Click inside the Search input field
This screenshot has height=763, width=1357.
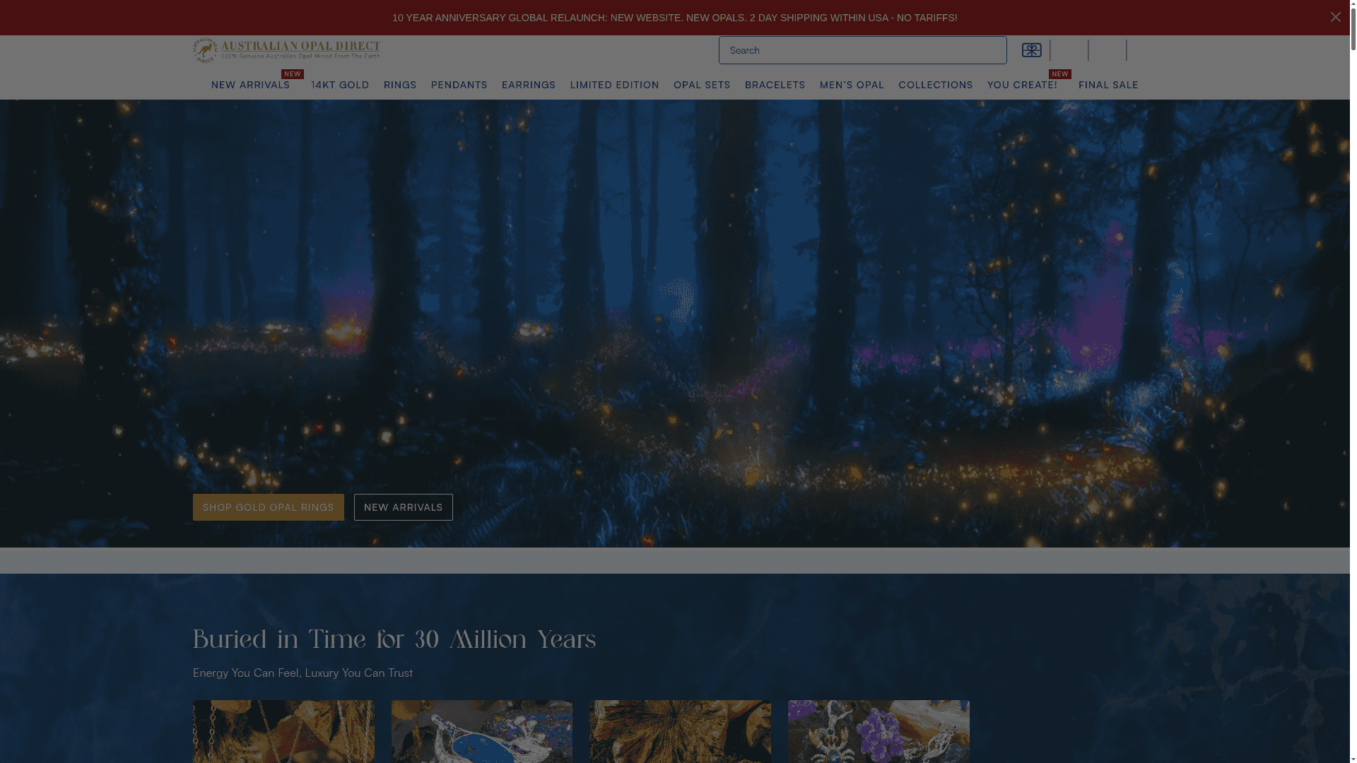point(862,50)
